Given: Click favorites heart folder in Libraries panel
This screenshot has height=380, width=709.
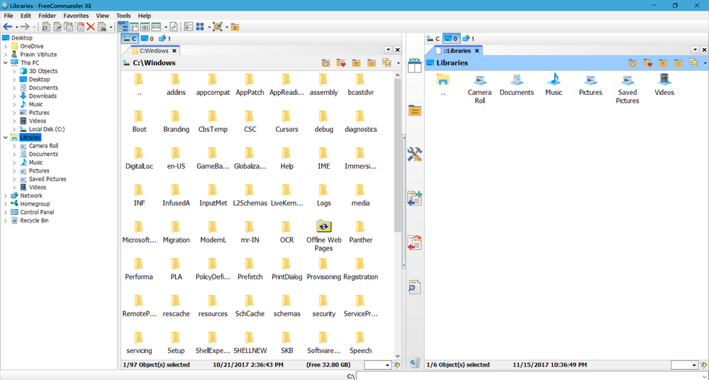Looking at the screenshot, I should coord(647,63).
